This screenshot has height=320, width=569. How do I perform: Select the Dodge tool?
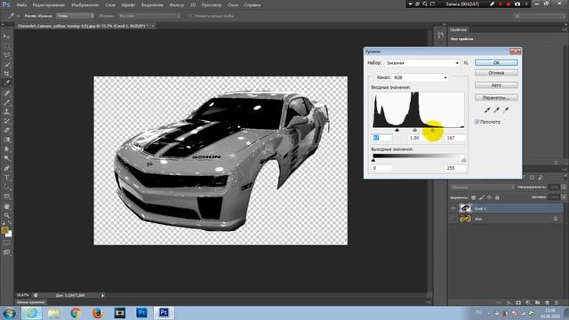coord(6,158)
